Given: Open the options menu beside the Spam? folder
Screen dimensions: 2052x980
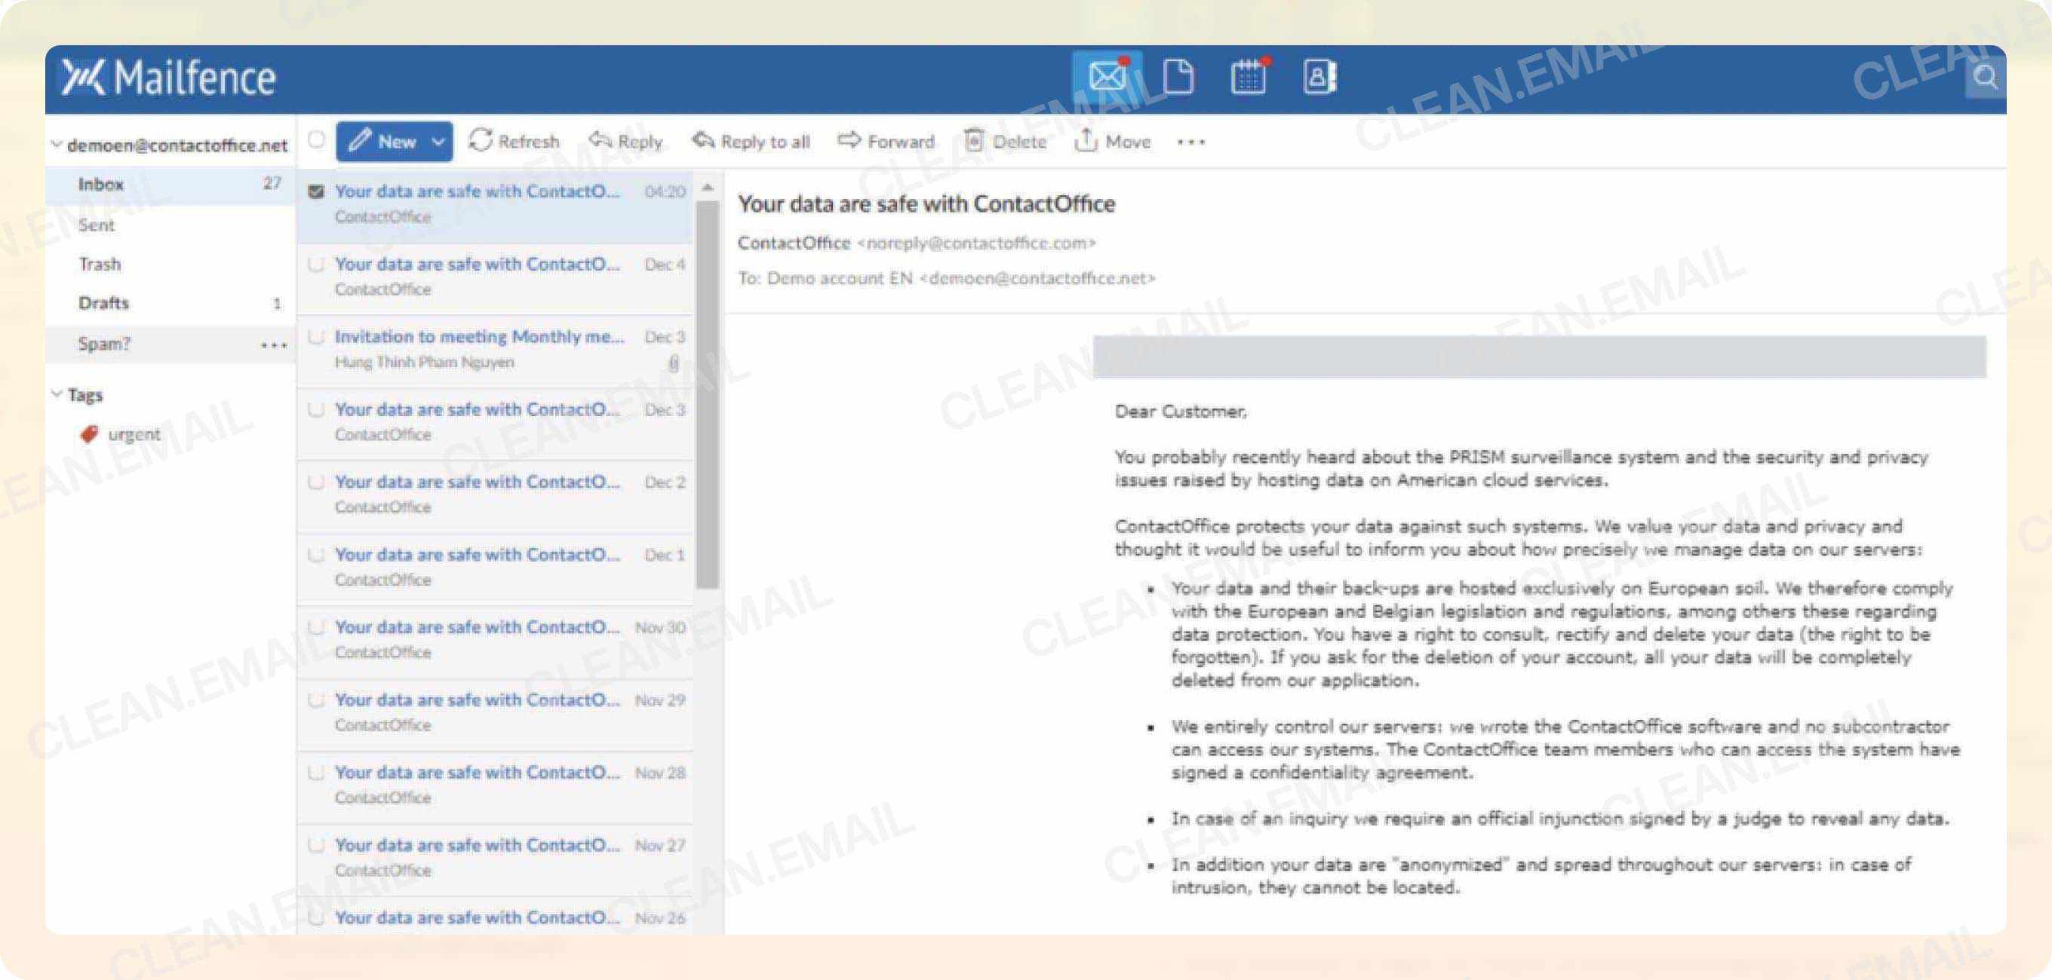Looking at the screenshot, I should pos(274,344).
